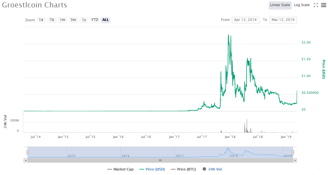Click the 300M volume axis label
The width and height of the screenshot is (328, 175).
(x=15, y=121)
